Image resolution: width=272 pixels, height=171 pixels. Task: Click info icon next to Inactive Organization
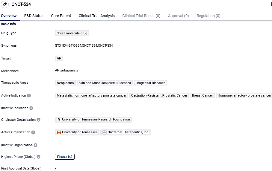36,145
